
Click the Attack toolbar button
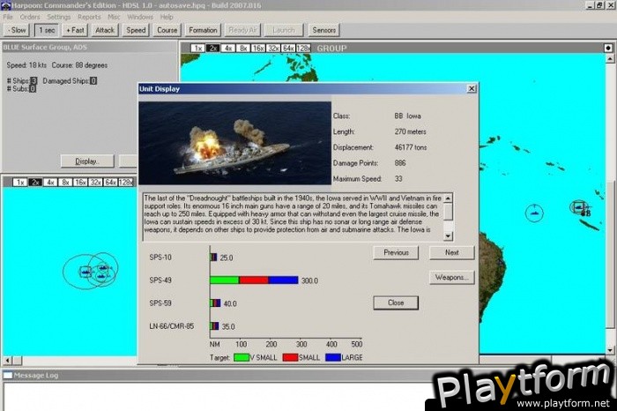(x=105, y=30)
